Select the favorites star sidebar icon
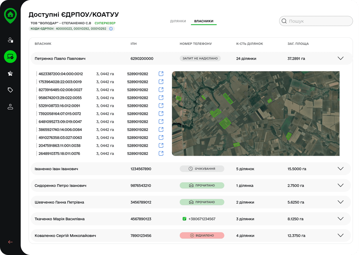The width and height of the screenshot is (359, 255). [x=10, y=73]
